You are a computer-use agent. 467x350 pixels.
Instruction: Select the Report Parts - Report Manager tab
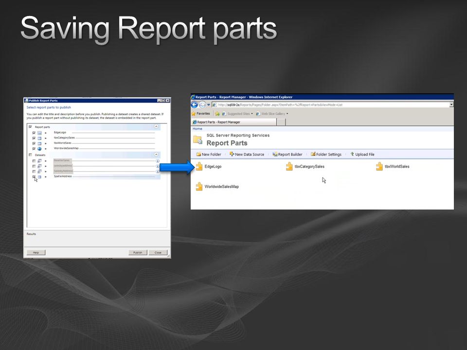coord(234,122)
